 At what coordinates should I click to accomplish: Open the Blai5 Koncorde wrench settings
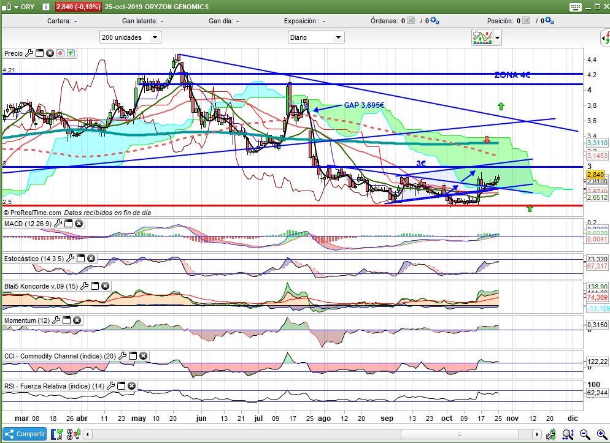(x=85, y=286)
